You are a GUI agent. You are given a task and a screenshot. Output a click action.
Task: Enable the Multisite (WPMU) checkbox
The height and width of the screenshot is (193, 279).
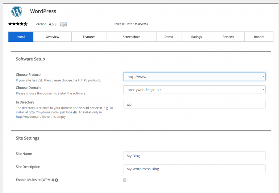point(125,180)
